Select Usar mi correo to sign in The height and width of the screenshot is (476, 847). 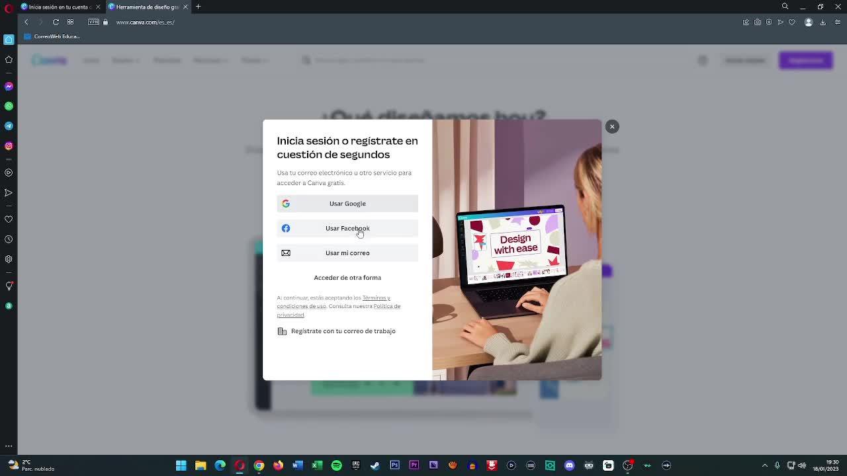(x=347, y=253)
